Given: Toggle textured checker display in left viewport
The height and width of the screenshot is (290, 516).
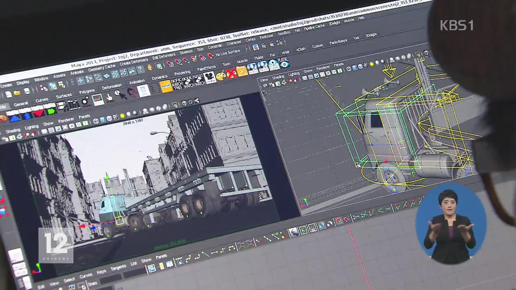Looking at the screenshot, I should point(115,117).
